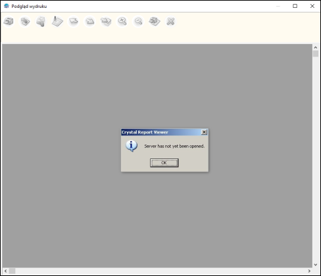Maximize the Podgląd wydruku window

pyautogui.click(x=295, y=6)
